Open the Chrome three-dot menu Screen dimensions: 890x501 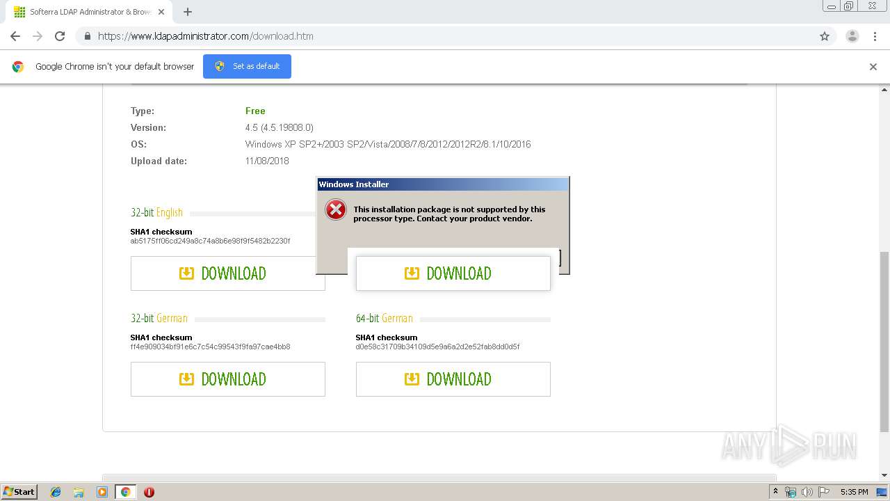875,36
